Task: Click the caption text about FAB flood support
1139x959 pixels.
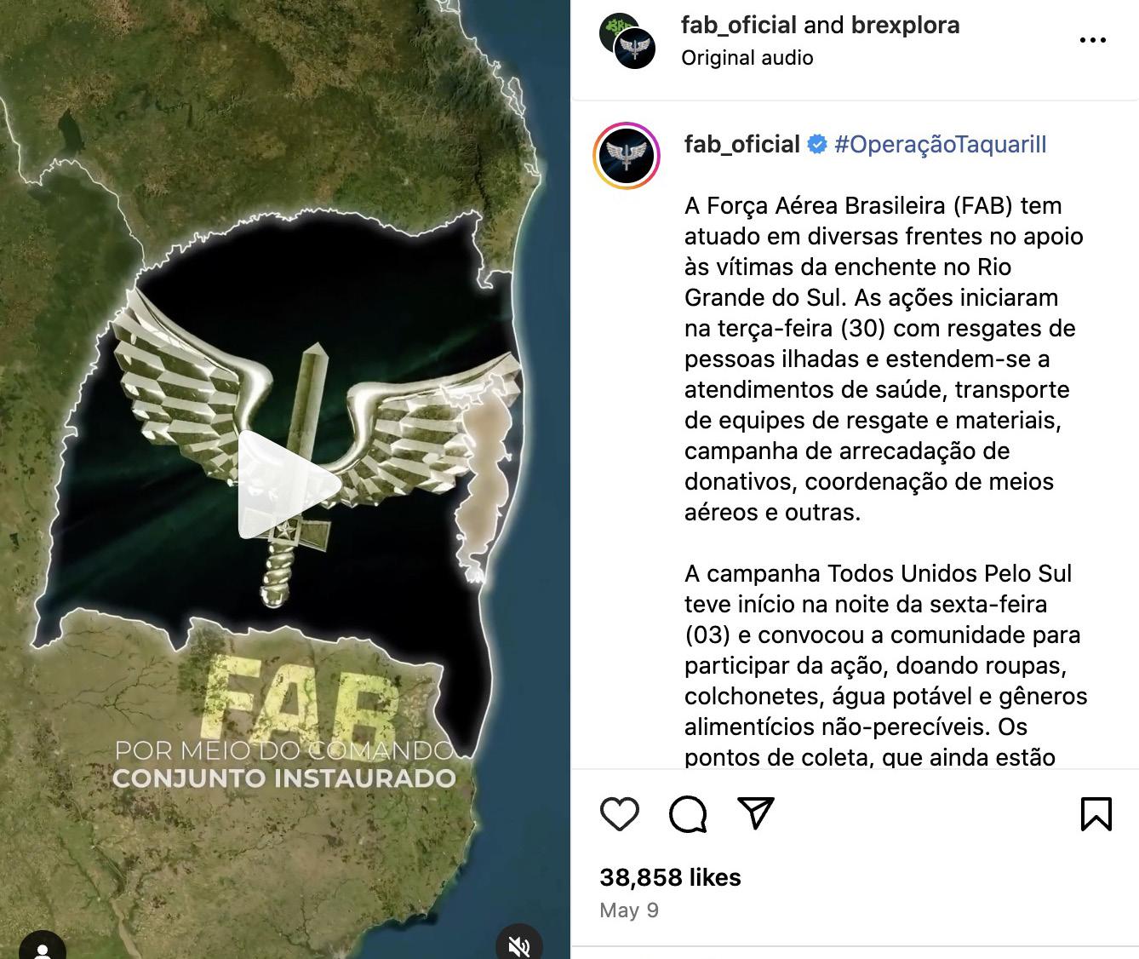Action: coord(884,359)
